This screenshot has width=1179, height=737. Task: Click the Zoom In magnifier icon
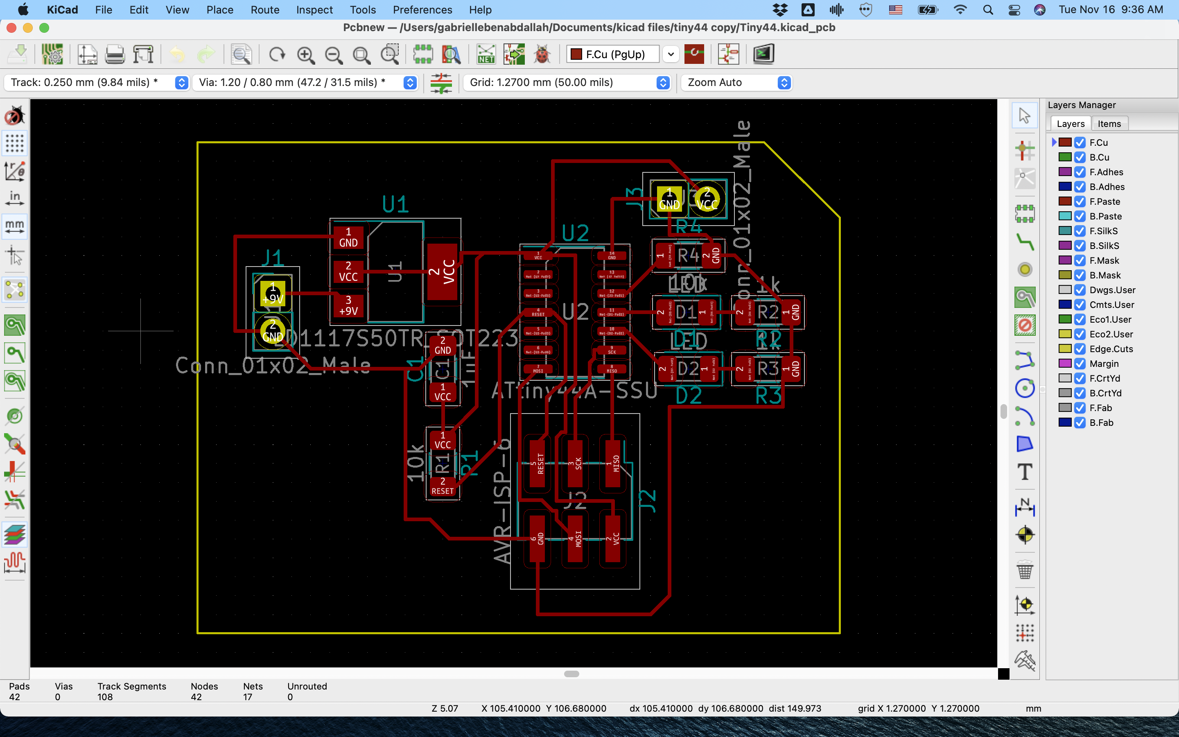coord(305,54)
